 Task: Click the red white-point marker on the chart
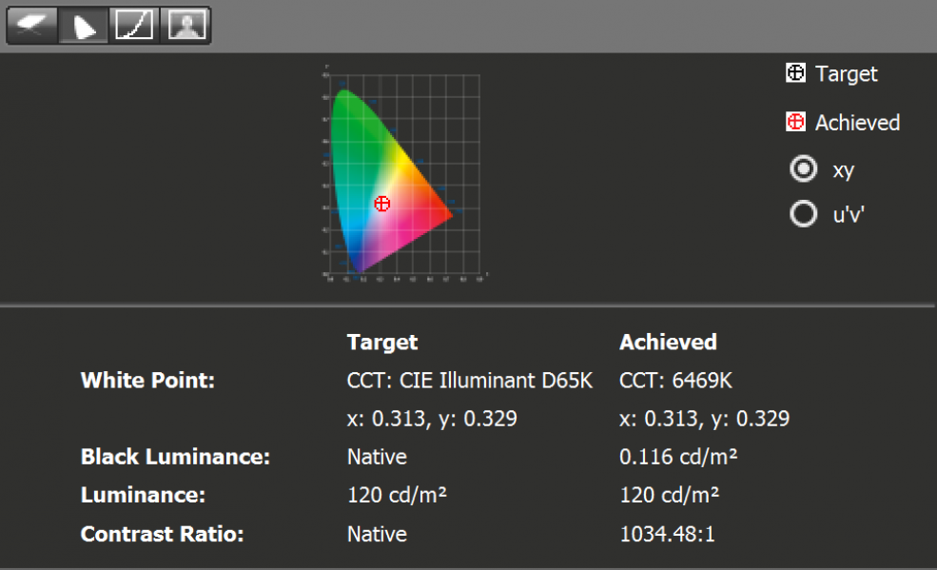pyautogui.click(x=381, y=203)
